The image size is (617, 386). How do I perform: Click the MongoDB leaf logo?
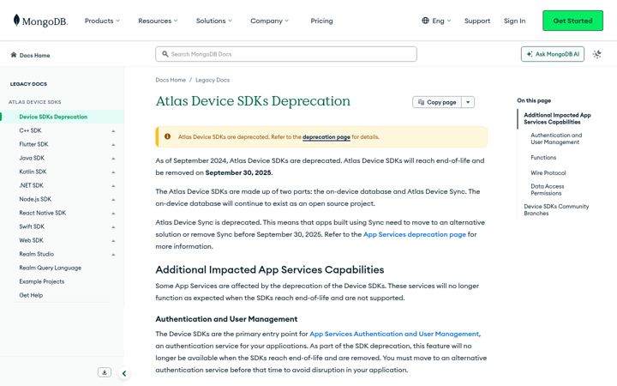[x=16, y=20]
